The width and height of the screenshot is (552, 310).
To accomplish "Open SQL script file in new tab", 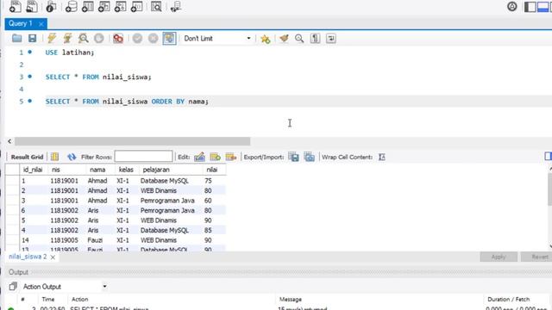I will 31,6.
